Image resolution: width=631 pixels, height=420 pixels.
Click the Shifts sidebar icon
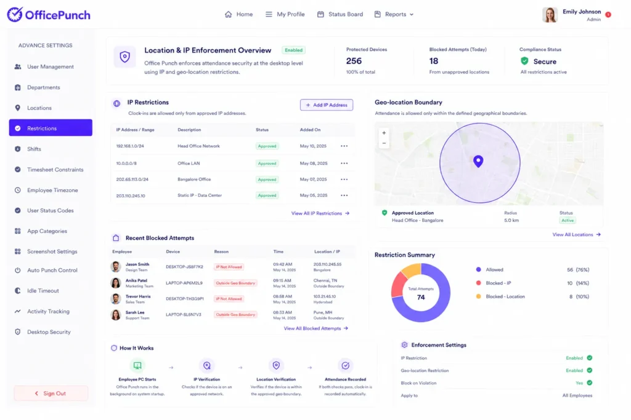[18, 149]
